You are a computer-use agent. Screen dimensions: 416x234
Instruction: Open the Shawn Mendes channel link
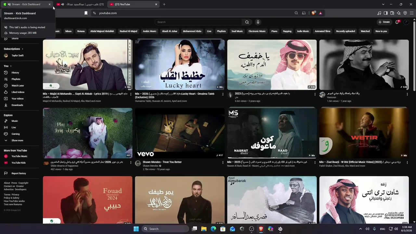click(x=150, y=166)
